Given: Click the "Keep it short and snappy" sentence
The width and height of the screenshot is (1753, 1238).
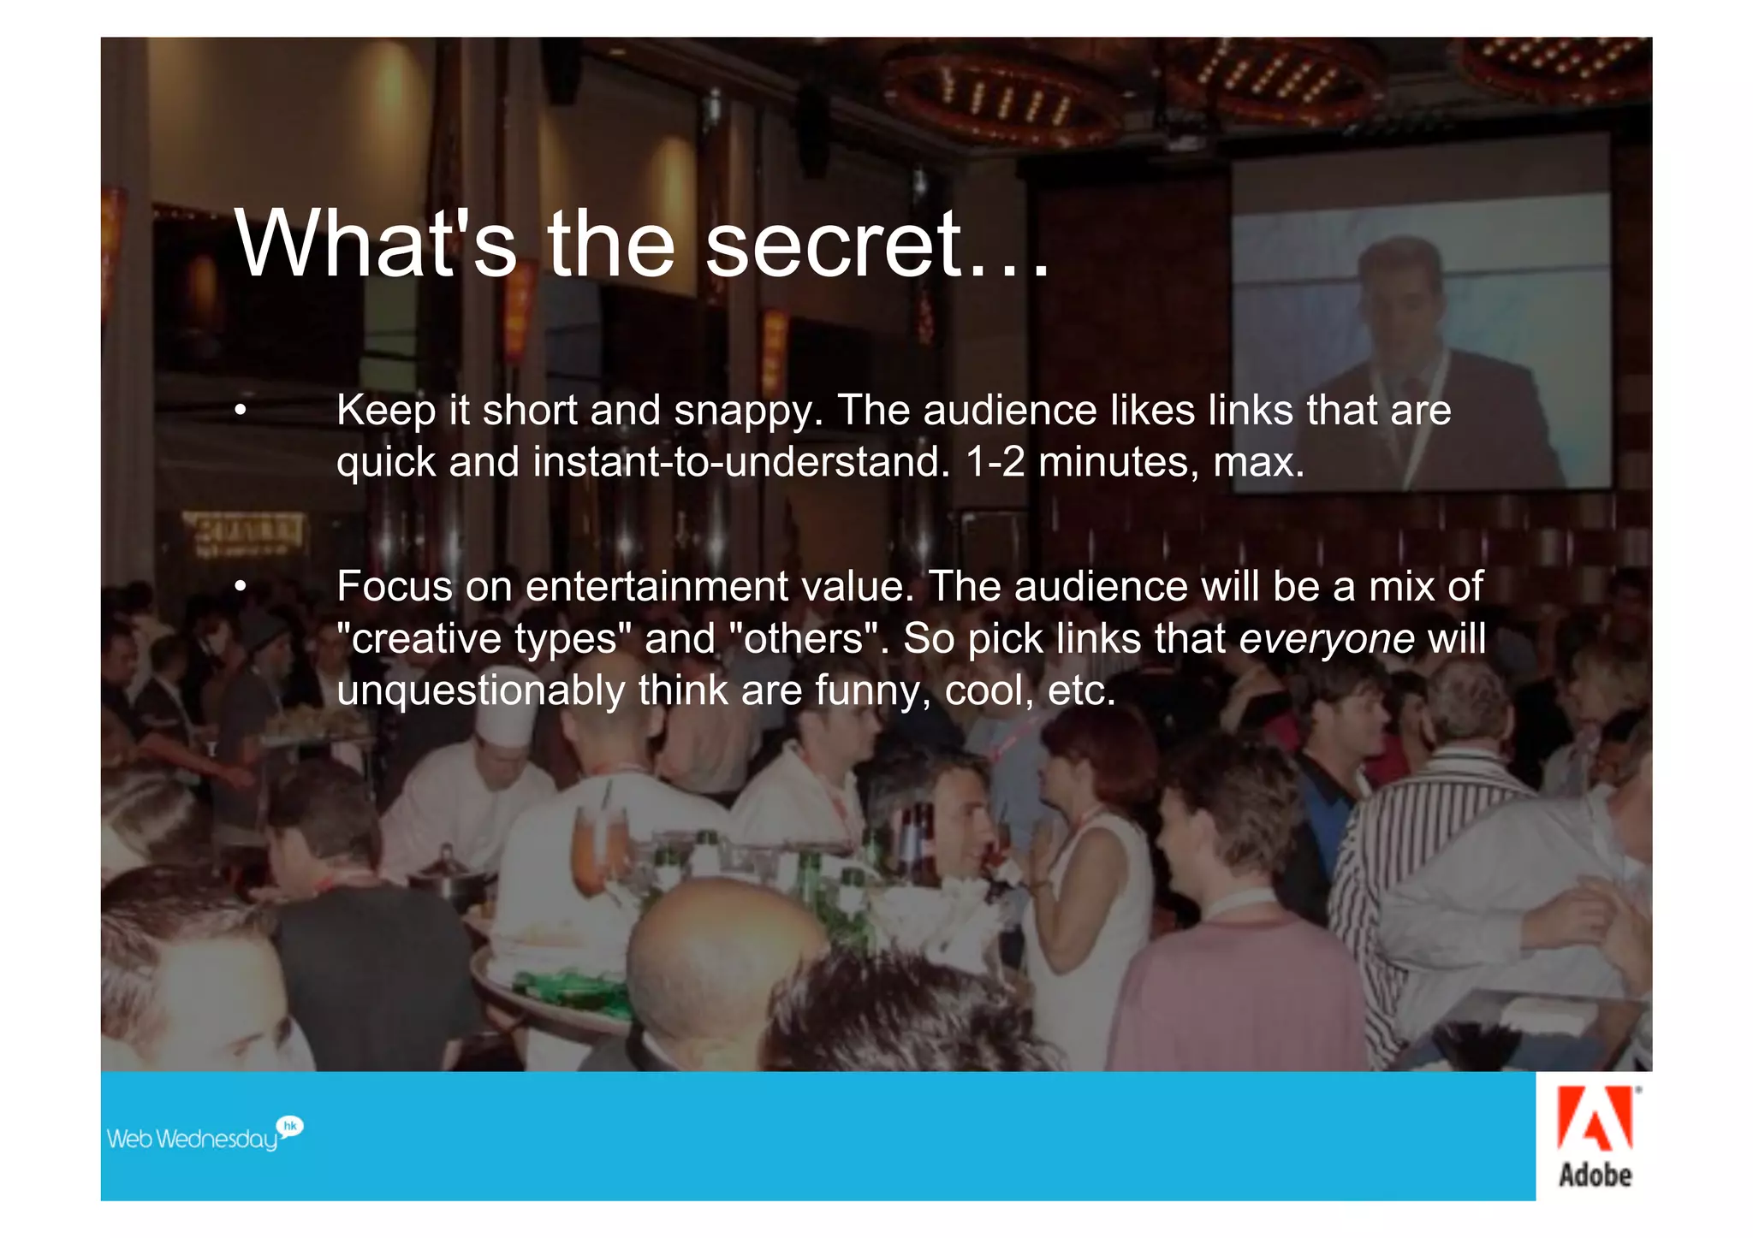Looking at the screenshot, I should tap(580, 411).
